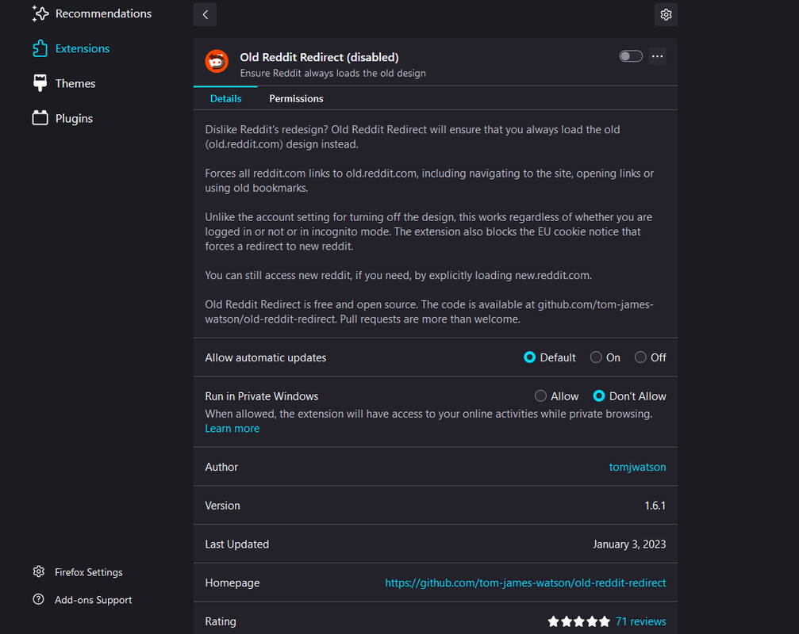Open the Plugins block icon

click(x=40, y=118)
